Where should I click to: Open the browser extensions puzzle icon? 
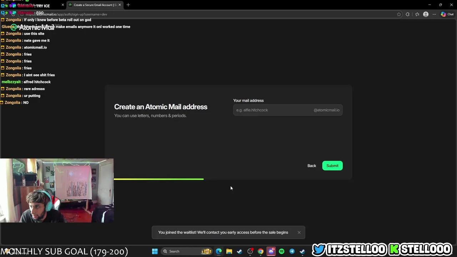tap(407, 14)
